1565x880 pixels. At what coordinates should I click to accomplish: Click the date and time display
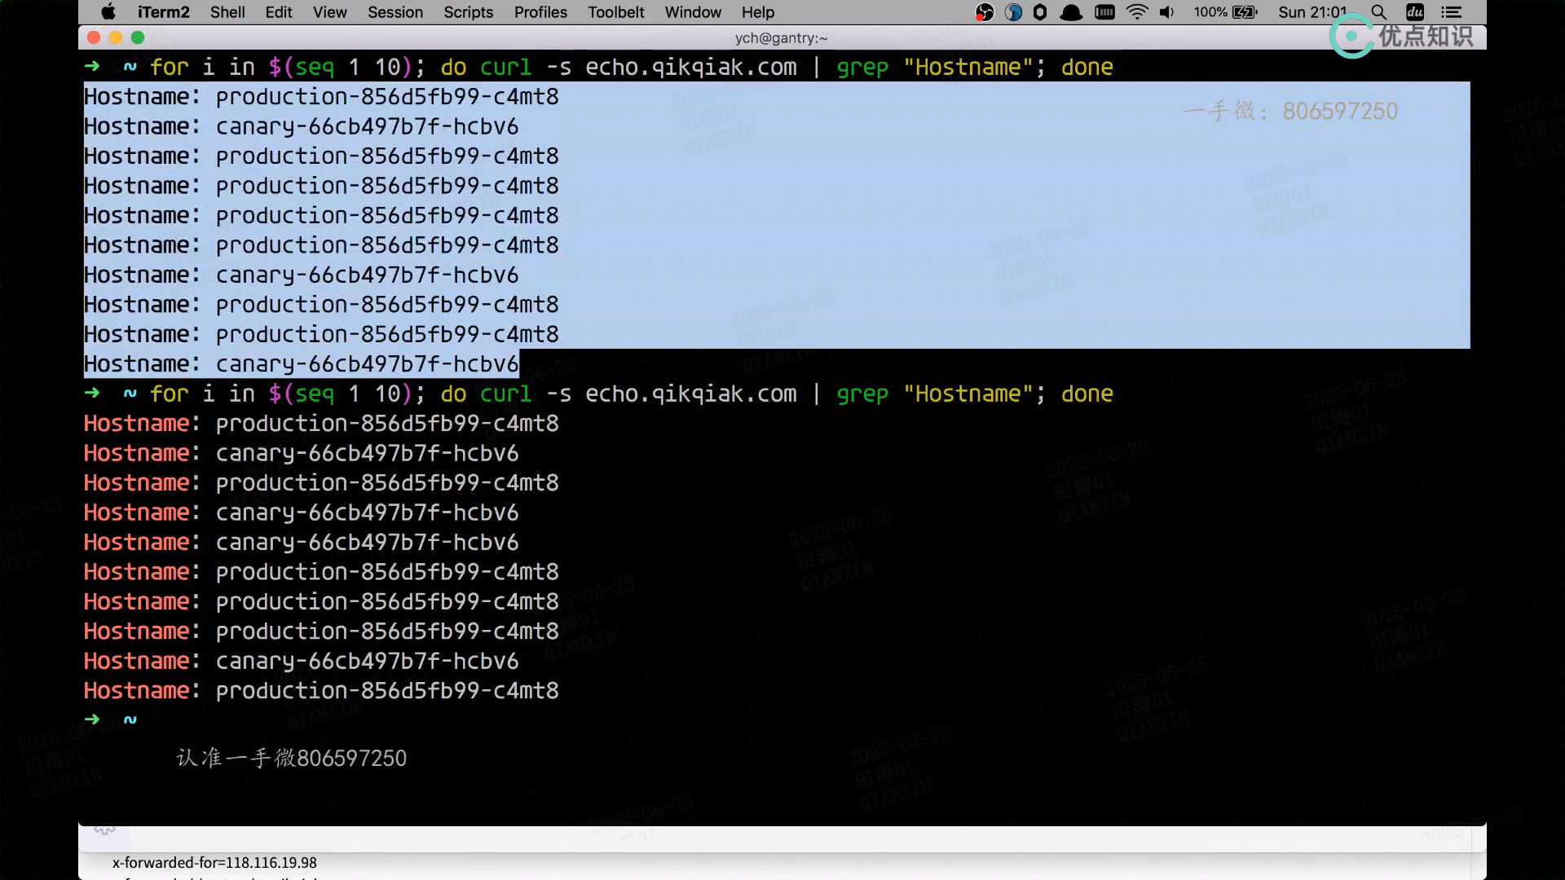pyautogui.click(x=1312, y=12)
